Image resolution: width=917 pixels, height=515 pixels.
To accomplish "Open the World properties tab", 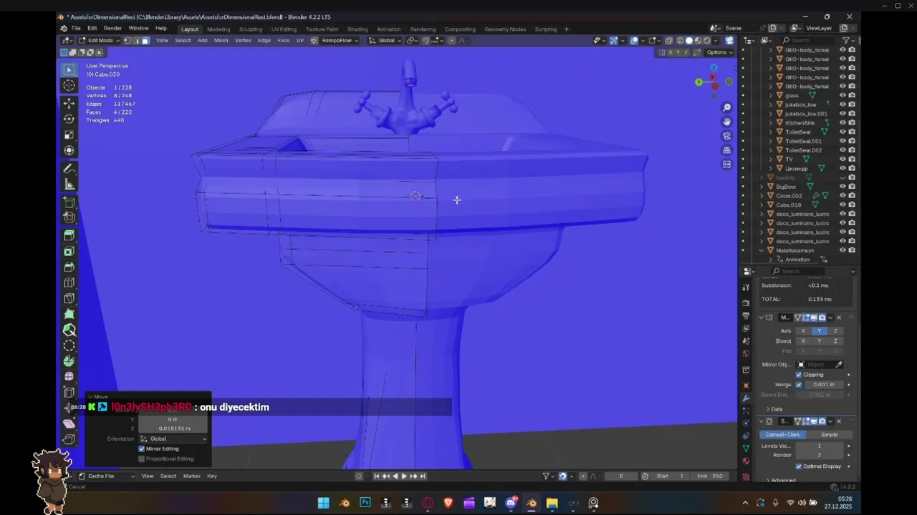I will pyautogui.click(x=746, y=353).
